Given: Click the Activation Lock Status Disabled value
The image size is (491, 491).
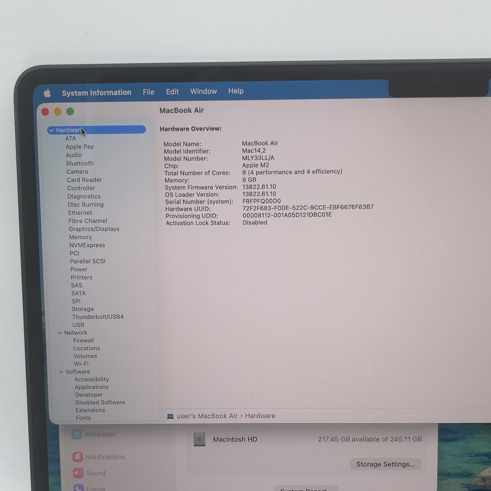Looking at the screenshot, I should [x=255, y=223].
